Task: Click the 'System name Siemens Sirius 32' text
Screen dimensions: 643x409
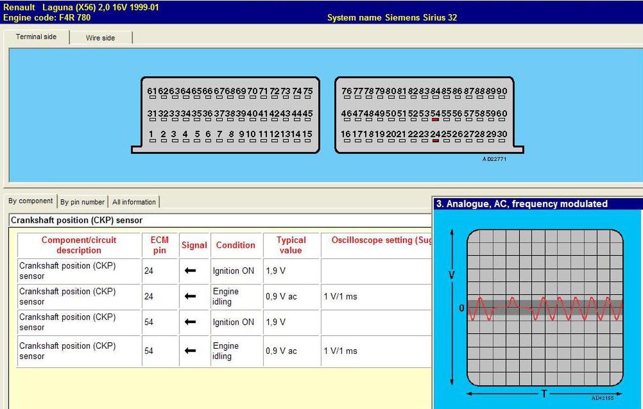Action: point(392,18)
